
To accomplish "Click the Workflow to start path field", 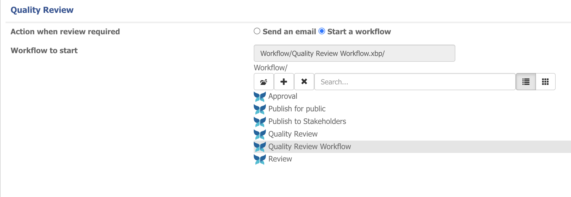I will (x=354, y=53).
